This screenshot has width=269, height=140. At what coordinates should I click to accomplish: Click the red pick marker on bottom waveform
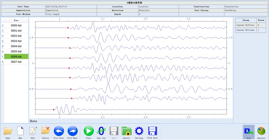coord(54,109)
